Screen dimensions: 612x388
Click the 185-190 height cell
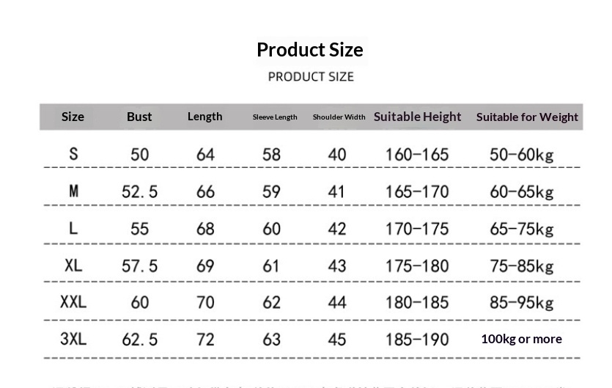(x=417, y=340)
